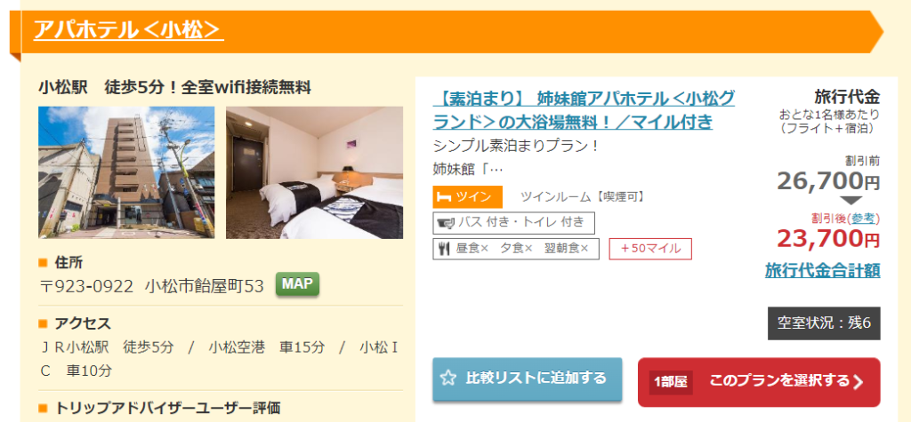Add plan via 比較リストに追加する button
911x422 pixels.
coord(527,379)
